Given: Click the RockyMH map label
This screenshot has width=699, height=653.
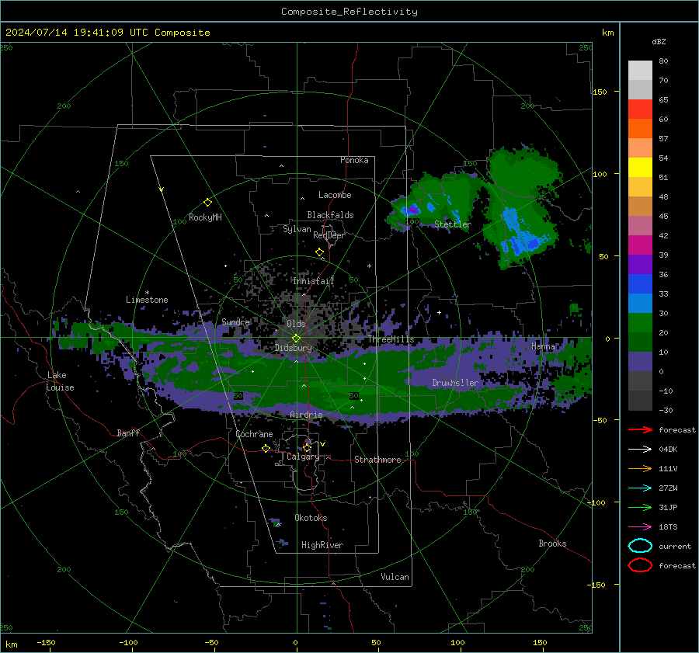Looking at the screenshot, I should (205, 217).
